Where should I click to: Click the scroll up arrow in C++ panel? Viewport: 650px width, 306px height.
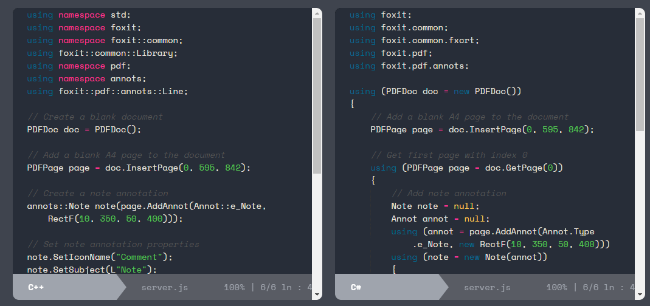coord(317,13)
